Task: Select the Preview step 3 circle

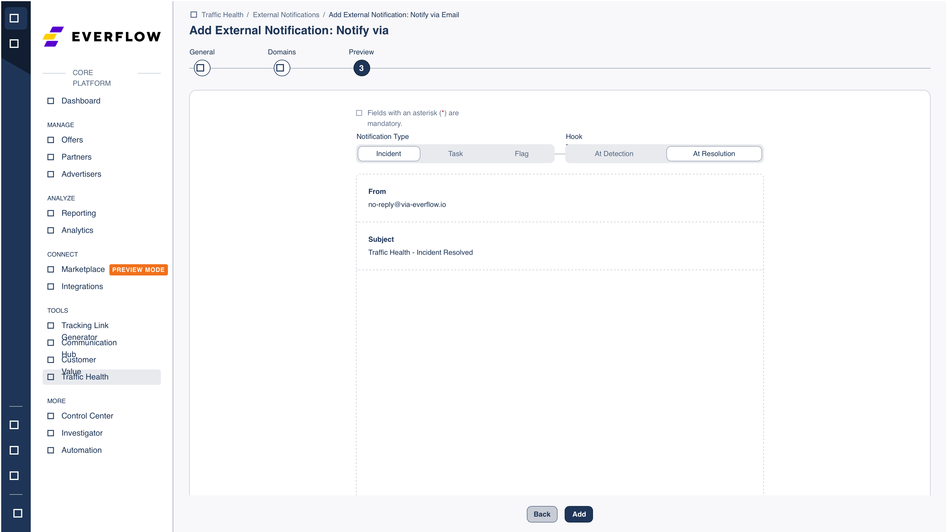Action: (x=361, y=68)
